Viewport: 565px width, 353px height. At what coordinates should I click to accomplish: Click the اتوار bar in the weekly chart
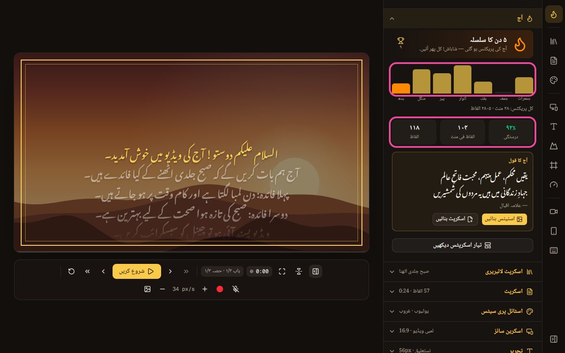click(463, 79)
